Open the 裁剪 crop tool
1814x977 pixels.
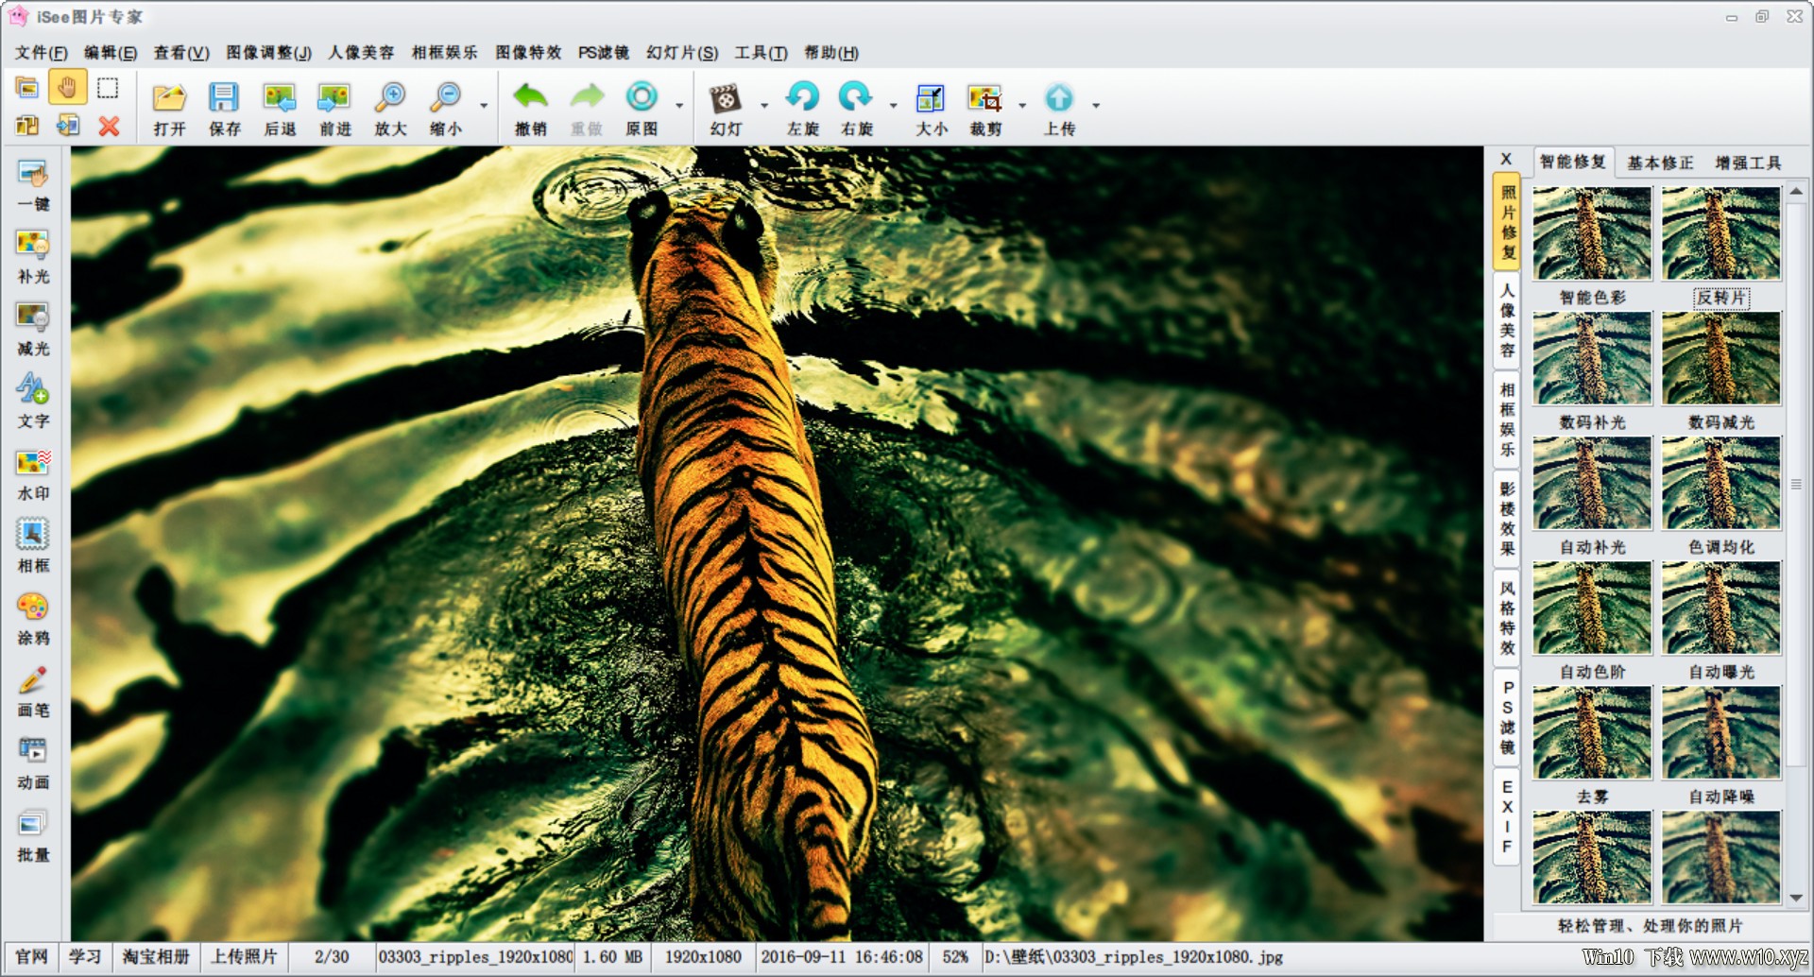point(985,98)
